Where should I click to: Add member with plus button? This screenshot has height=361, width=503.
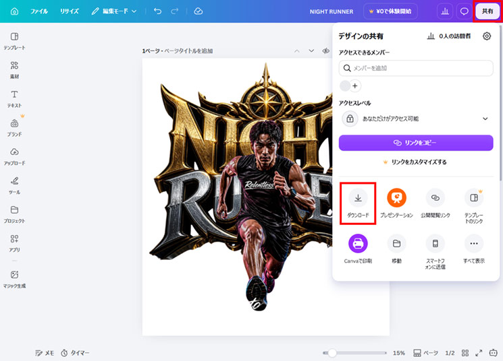[354, 86]
